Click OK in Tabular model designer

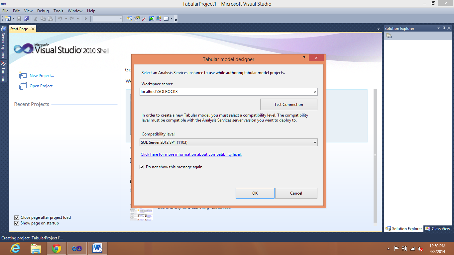tap(255, 193)
